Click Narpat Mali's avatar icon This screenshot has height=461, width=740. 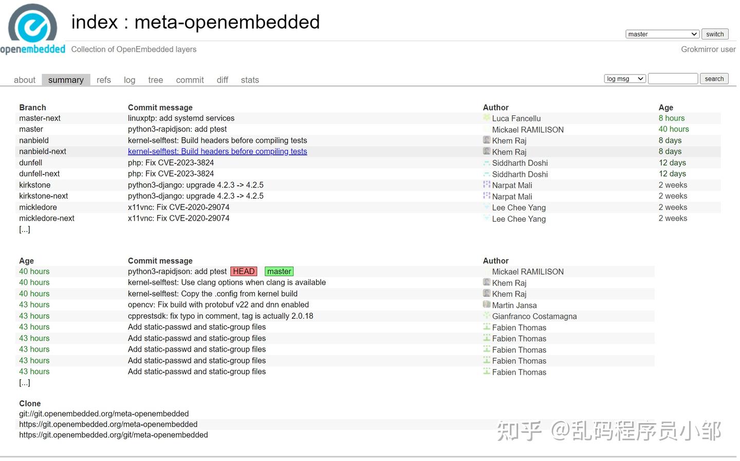click(x=486, y=185)
